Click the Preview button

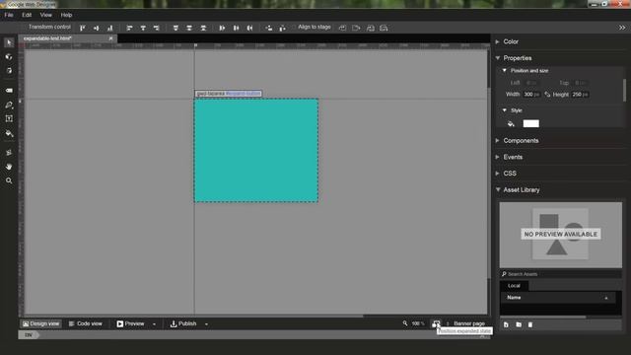click(x=130, y=323)
